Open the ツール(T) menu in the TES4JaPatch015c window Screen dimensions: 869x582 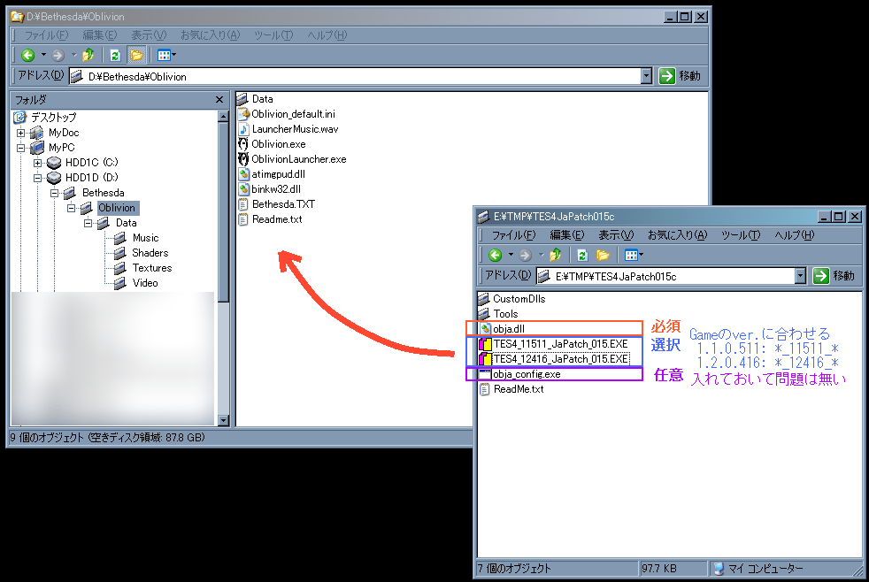tap(742, 235)
